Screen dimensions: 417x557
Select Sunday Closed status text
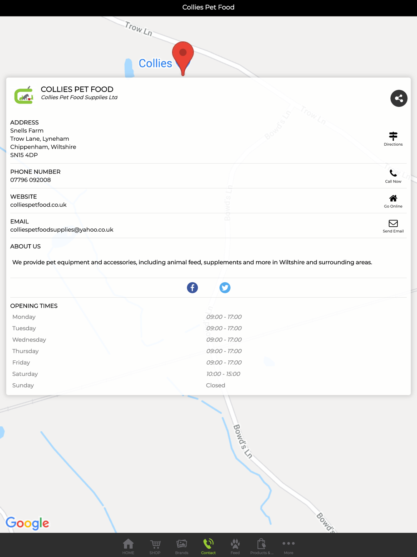[x=216, y=385]
